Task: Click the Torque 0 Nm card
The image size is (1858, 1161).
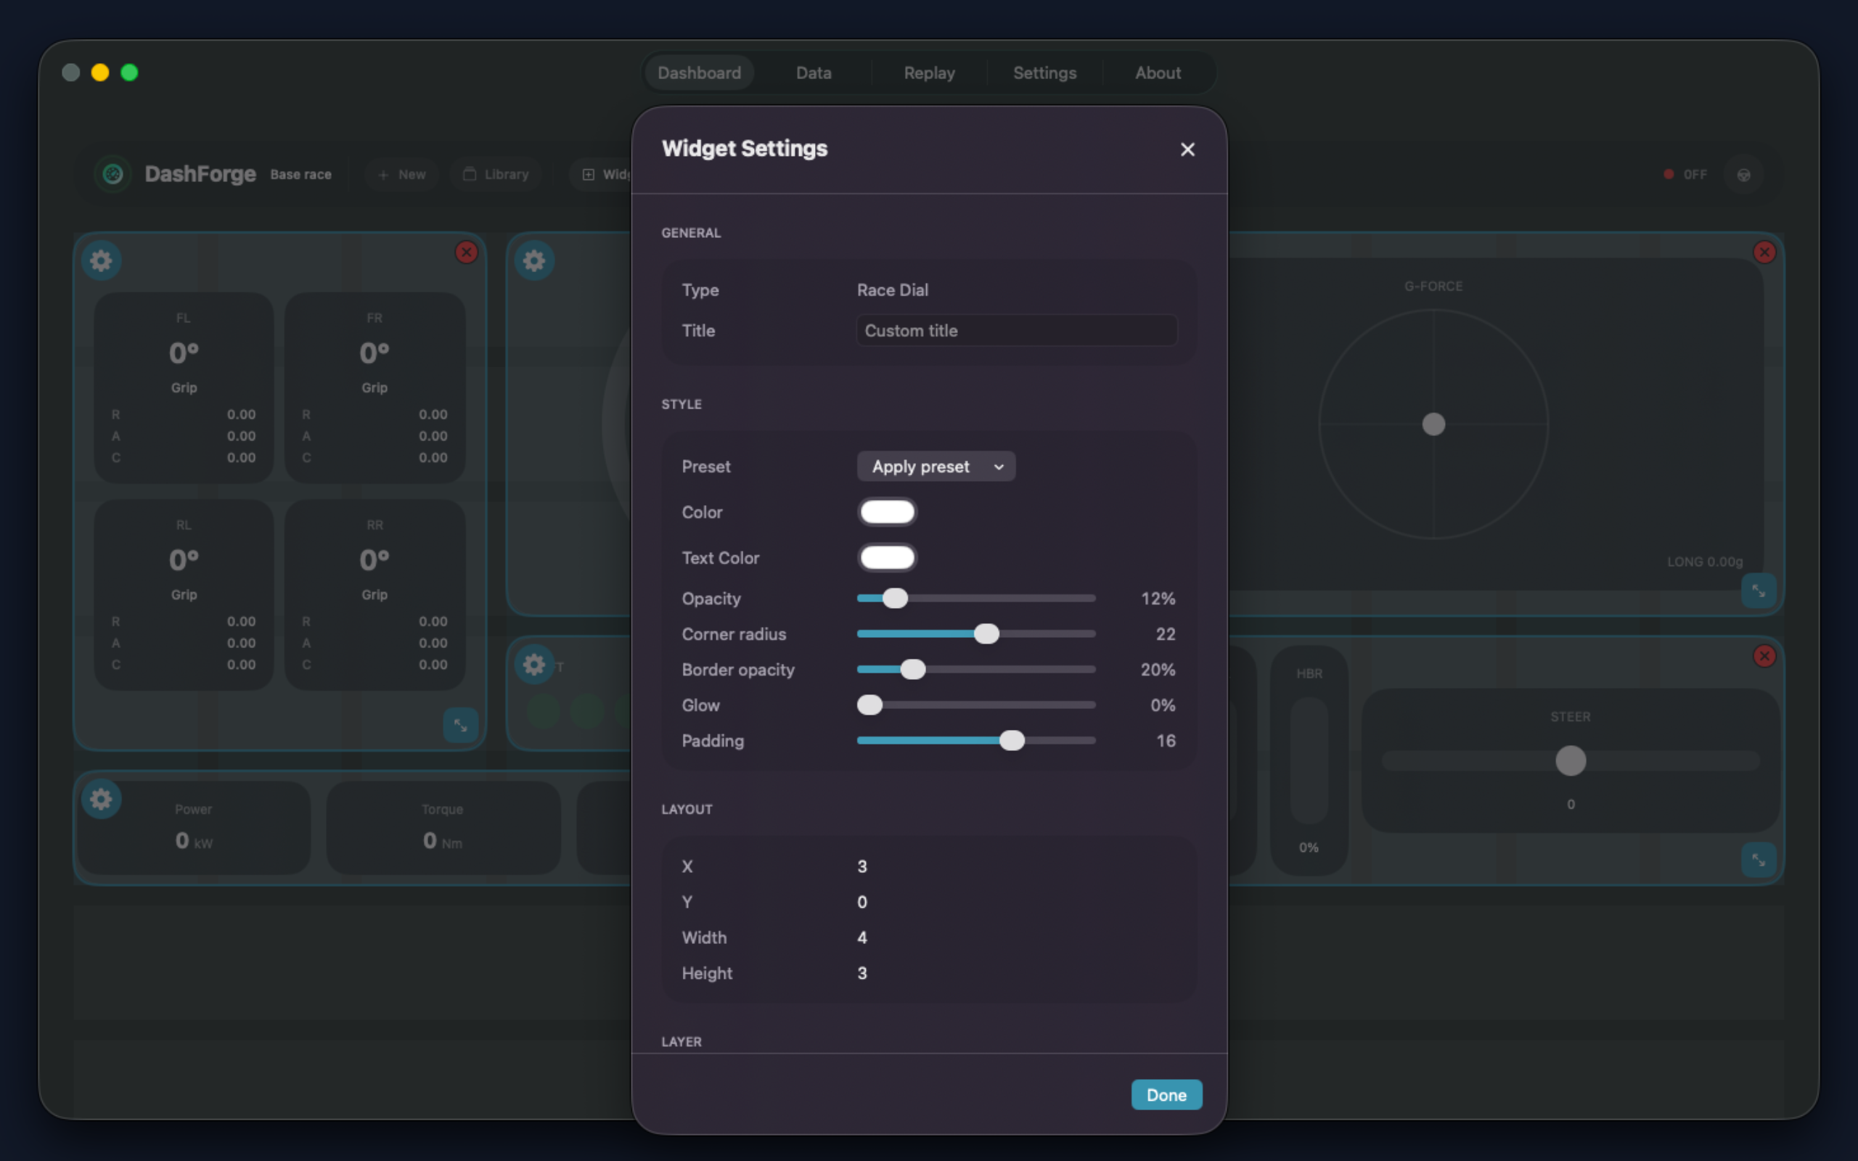Action: 443,828
